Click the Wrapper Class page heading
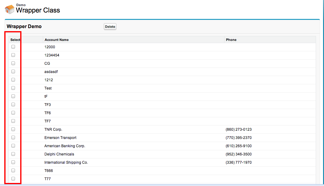324x186 pixels. click(x=38, y=10)
